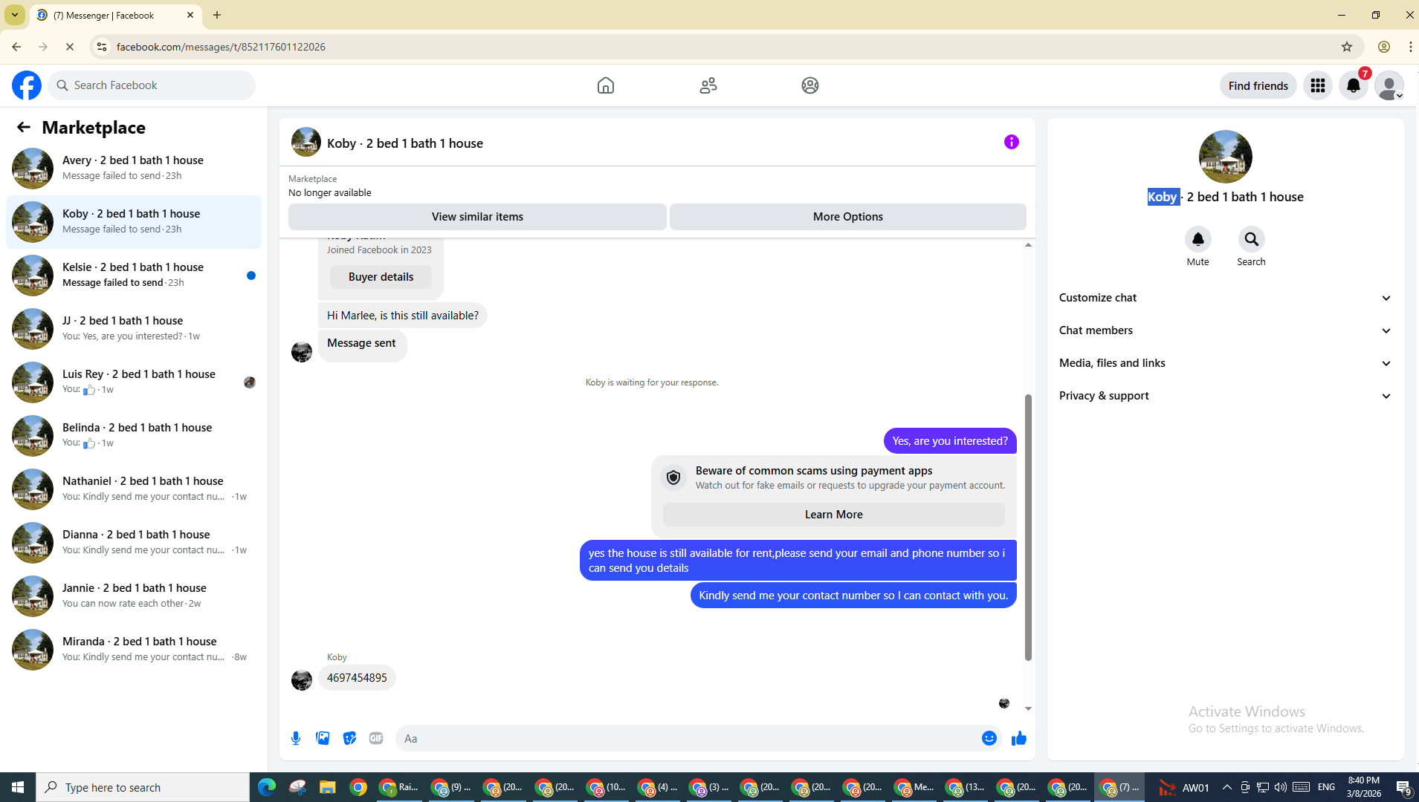Image resolution: width=1419 pixels, height=802 pixels.
Task: Open the Windows action center notifications
Action: 1403,787
